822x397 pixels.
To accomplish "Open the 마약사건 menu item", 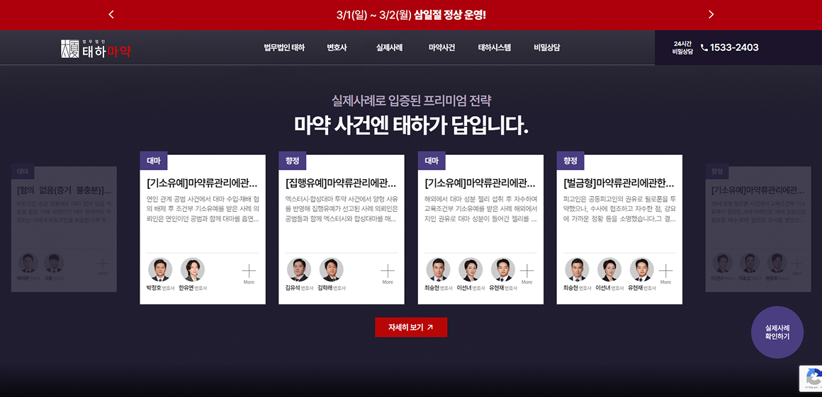I will 441,47.
